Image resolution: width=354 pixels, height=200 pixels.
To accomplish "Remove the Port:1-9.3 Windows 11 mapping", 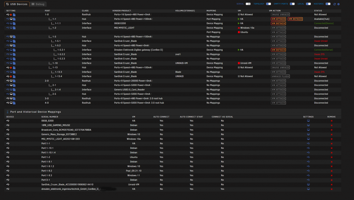I will click(331, 175).
